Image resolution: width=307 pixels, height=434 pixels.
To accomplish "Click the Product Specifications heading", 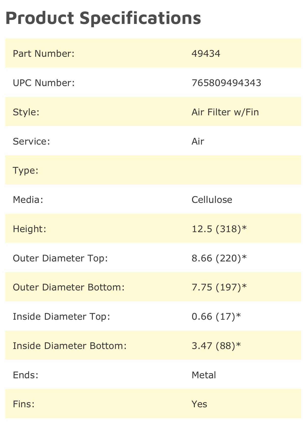I will [x=103, y=18].
